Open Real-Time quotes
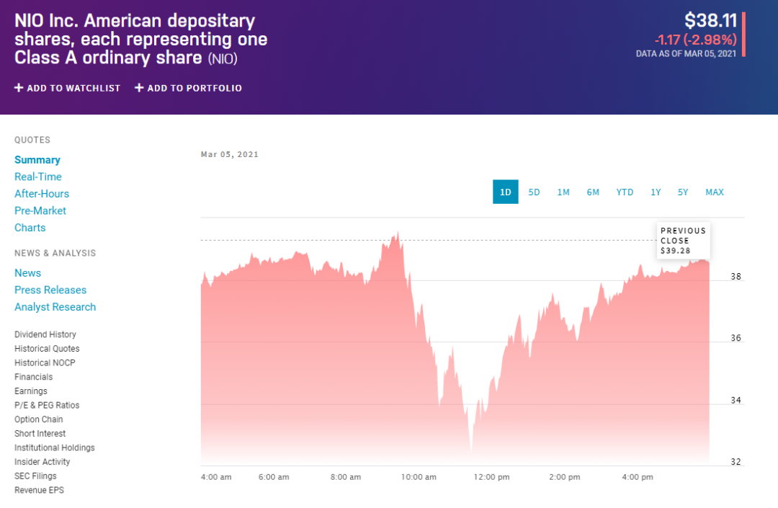The height and width of the screenshot is (508, 778). pos(37,177)
